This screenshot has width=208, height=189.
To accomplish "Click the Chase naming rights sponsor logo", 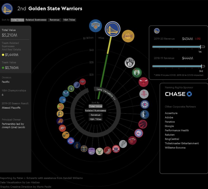I will coord(178,94).
